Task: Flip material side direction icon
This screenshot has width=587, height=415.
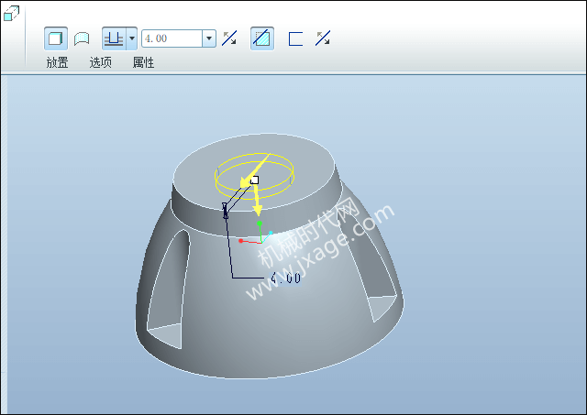Action: click(323, 38)
